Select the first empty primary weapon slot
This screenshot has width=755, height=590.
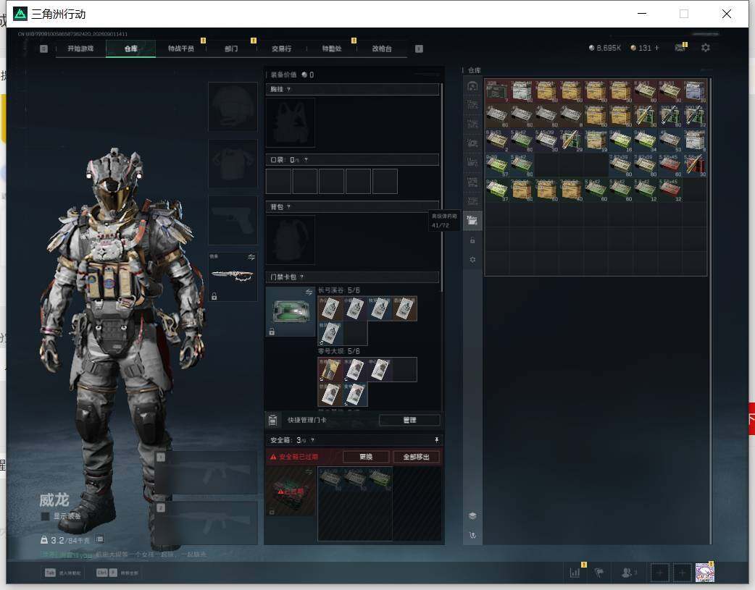click(206, 472)
